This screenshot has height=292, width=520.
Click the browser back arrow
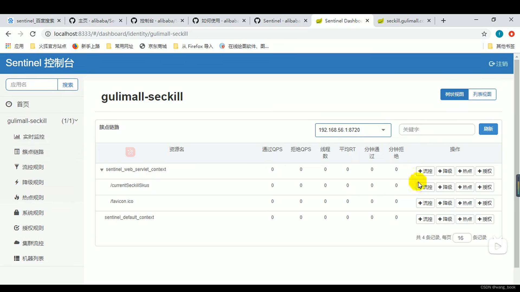pyautogui.click(x=8, y=34)
